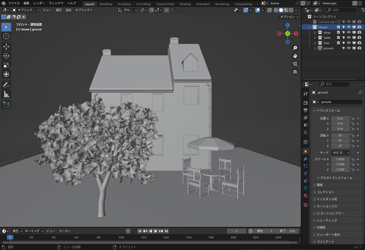Pick the Measure tool
Image resolution: width=365 pixels, height=250 pixels.
6,94
